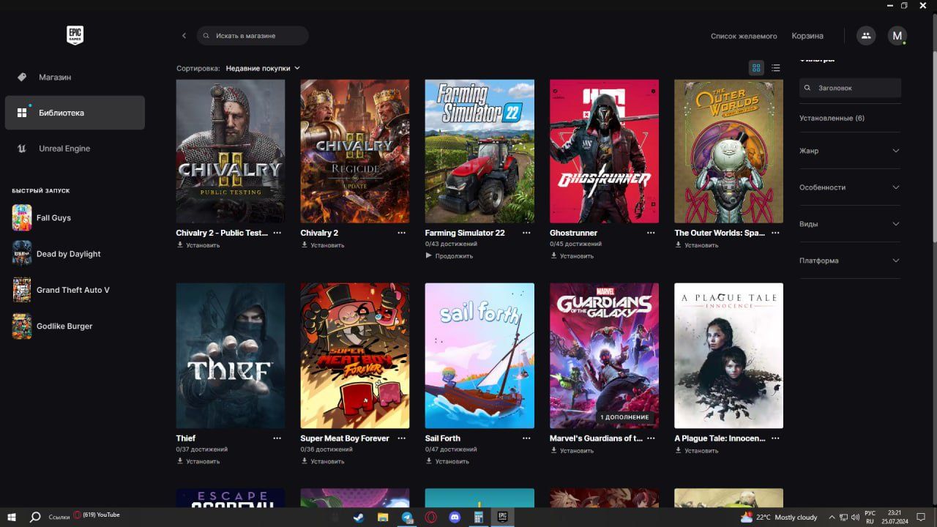Open Ghostrunner cover art
Image resolution: width=937 pixels, height=527 pixels.
604,151
